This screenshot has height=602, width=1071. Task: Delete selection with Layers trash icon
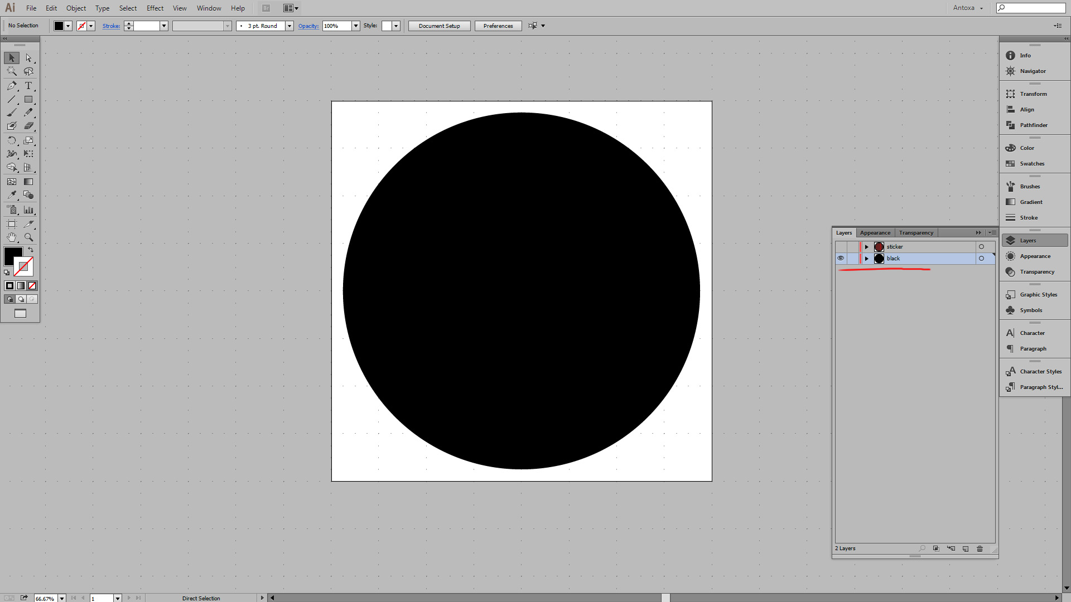click(x=980, y=549)
